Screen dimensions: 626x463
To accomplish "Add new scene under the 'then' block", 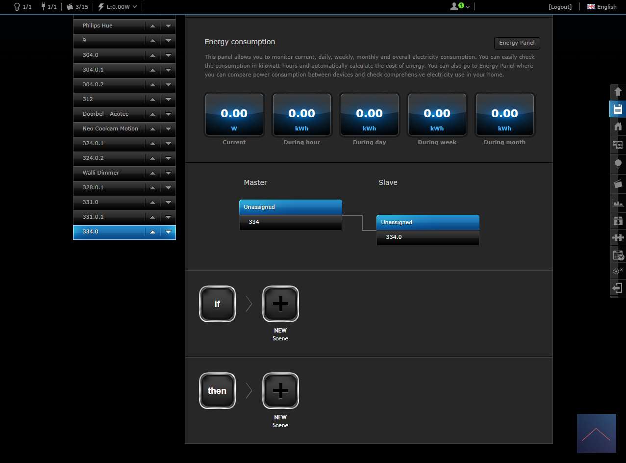I will [x=280, y=391].
